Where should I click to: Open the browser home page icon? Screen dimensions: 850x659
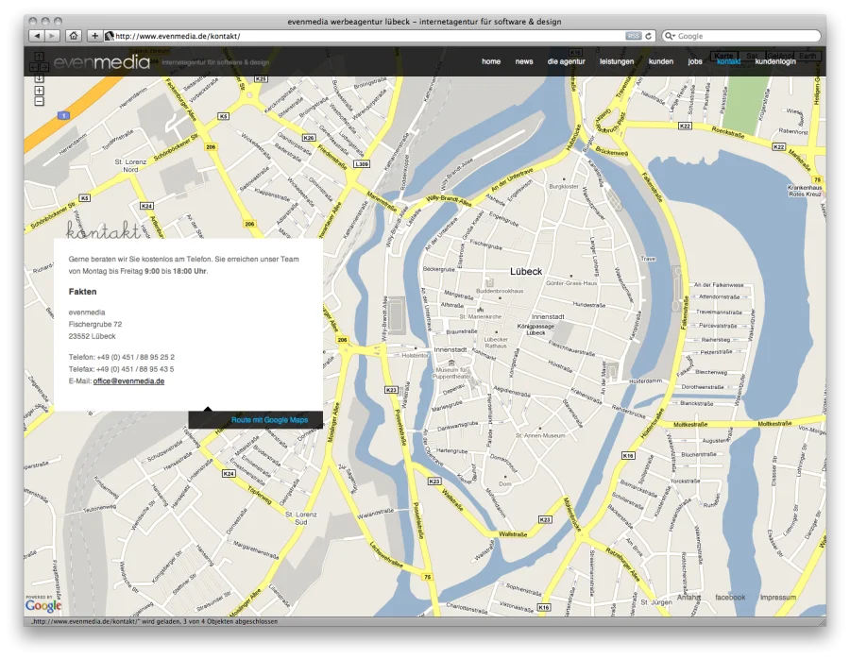(x=74, y=36)
